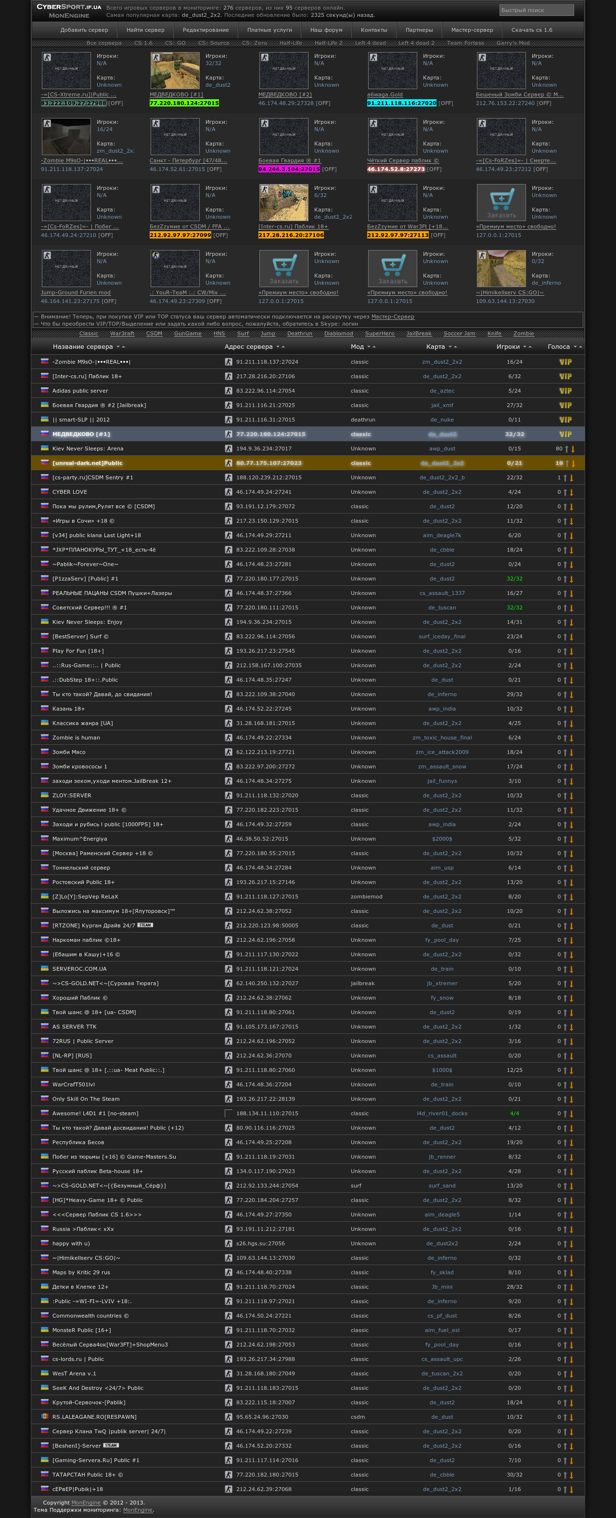616x1518 pixels.
Task: Open Добавить сервер menu item
Action: [84, 30]
